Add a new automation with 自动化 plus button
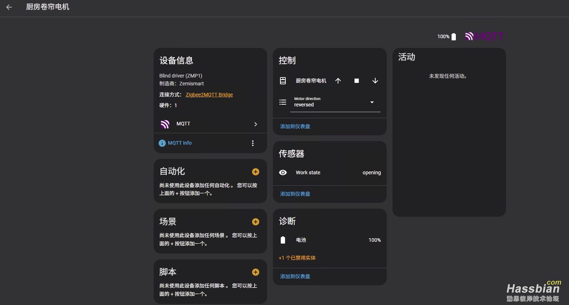This screenshot has width=569, height=305. [x=256, y=172]
